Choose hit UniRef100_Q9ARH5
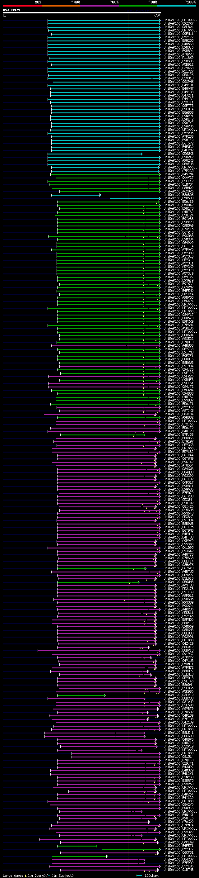Screen dimensions: 199x878 coord(178,126)
